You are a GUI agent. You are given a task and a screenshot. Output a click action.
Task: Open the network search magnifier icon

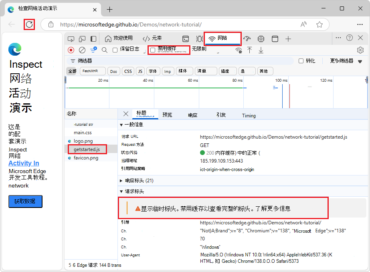click(x=105, y=50)
